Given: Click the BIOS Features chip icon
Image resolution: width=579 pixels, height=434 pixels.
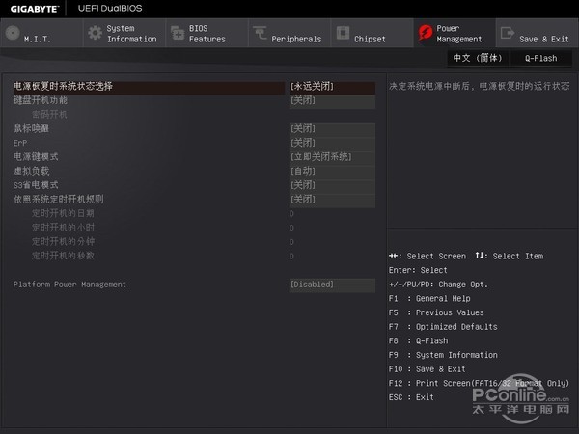Looking at the screenshot, I should [178, 33].
